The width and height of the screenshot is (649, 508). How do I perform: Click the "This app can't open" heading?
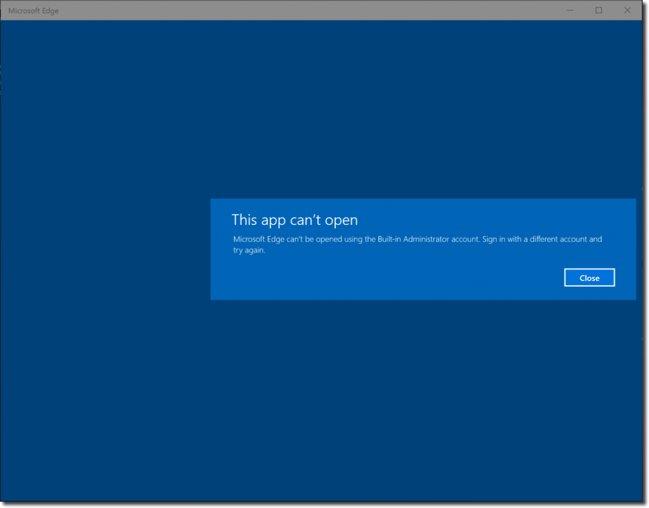[295, 220]
